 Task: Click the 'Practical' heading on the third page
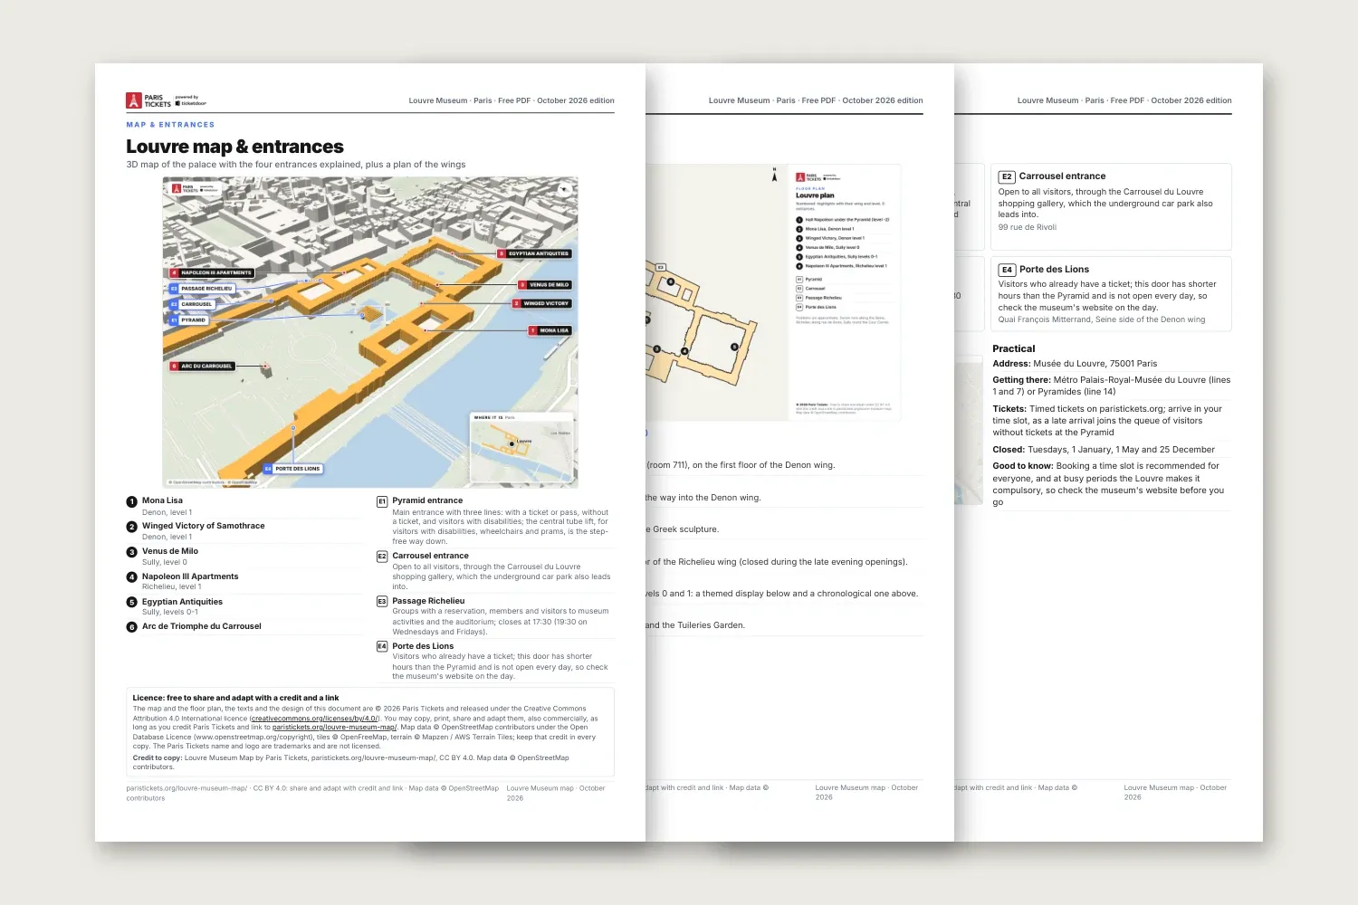click(x=1013, y=349)
